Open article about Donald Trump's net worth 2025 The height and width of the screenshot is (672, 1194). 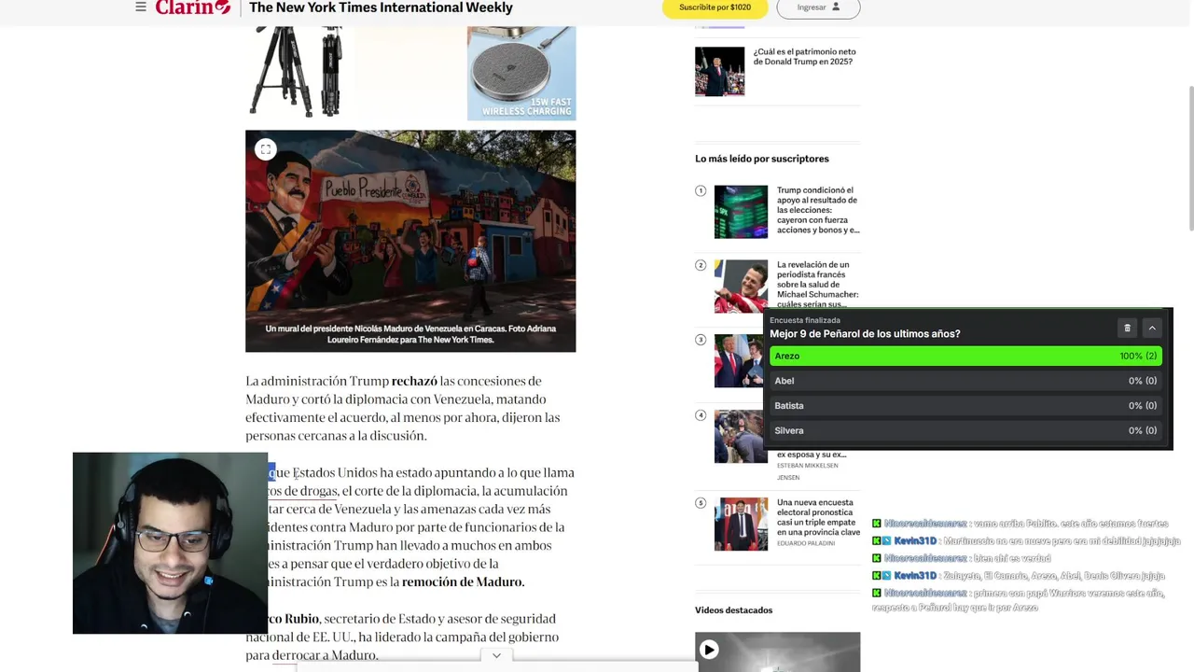click(804, 57)
